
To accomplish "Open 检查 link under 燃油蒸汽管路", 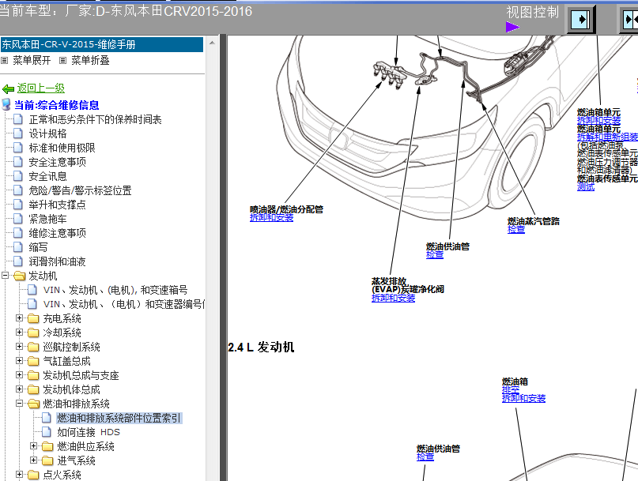I will 516,230.
